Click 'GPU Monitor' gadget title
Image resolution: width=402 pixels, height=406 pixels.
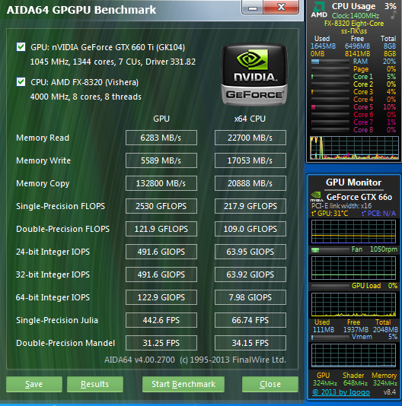point(353,182)
